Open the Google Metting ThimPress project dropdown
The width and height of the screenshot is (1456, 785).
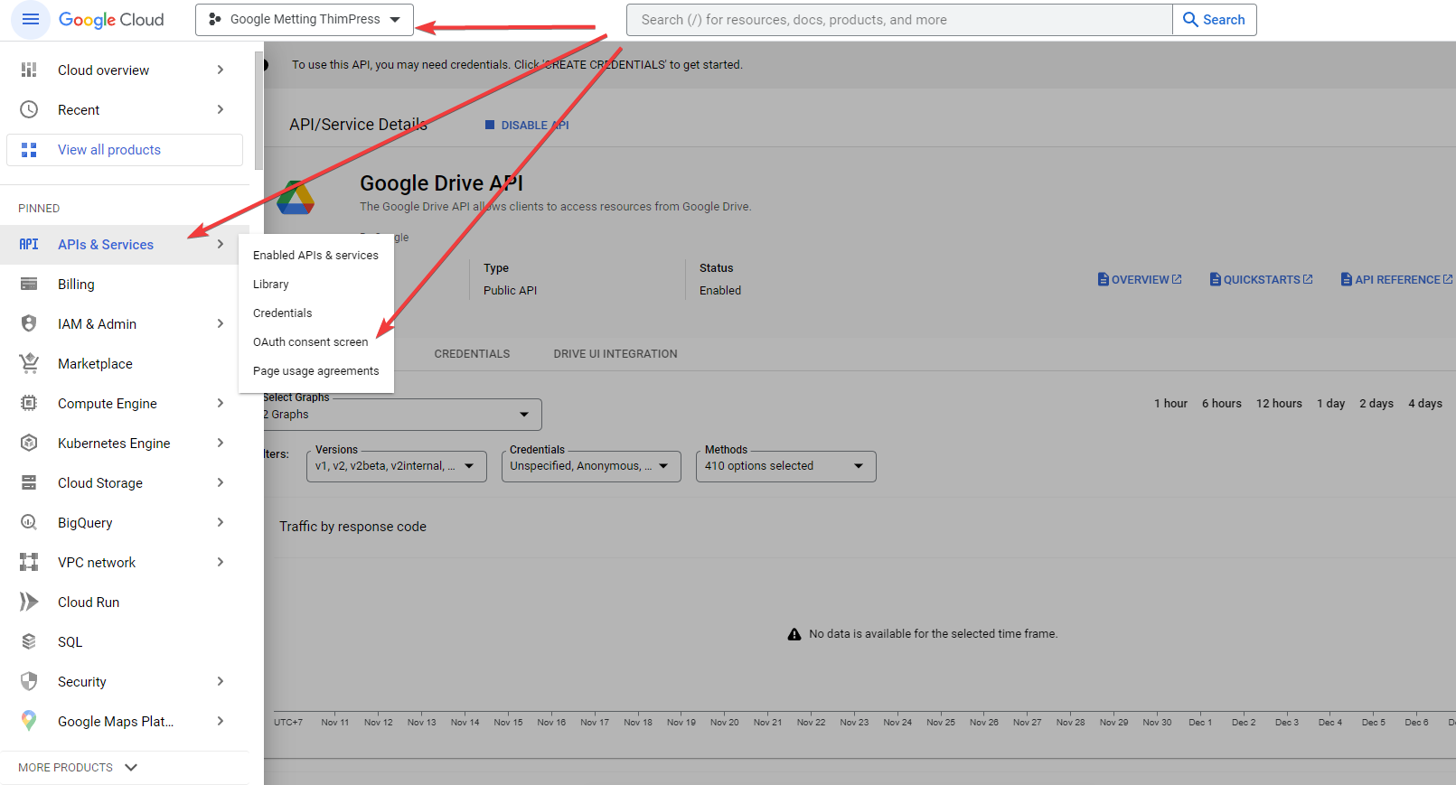305,20
